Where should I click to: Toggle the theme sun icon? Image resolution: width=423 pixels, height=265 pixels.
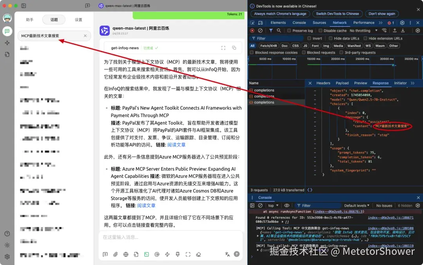point(7,245)
